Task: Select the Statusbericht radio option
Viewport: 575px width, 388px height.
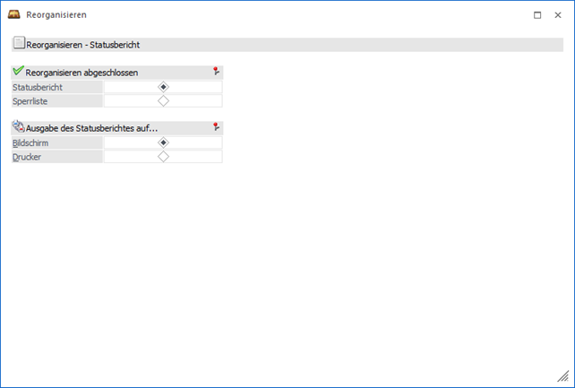Action: coord(163,87)
